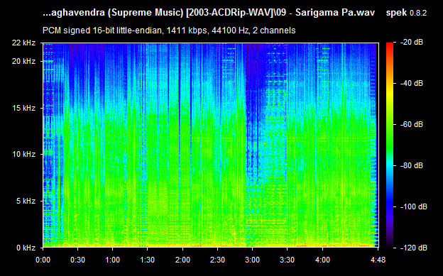Click the -60 dB legend label
This screenshot has height=276, width=443.
(x=412, y=124)
